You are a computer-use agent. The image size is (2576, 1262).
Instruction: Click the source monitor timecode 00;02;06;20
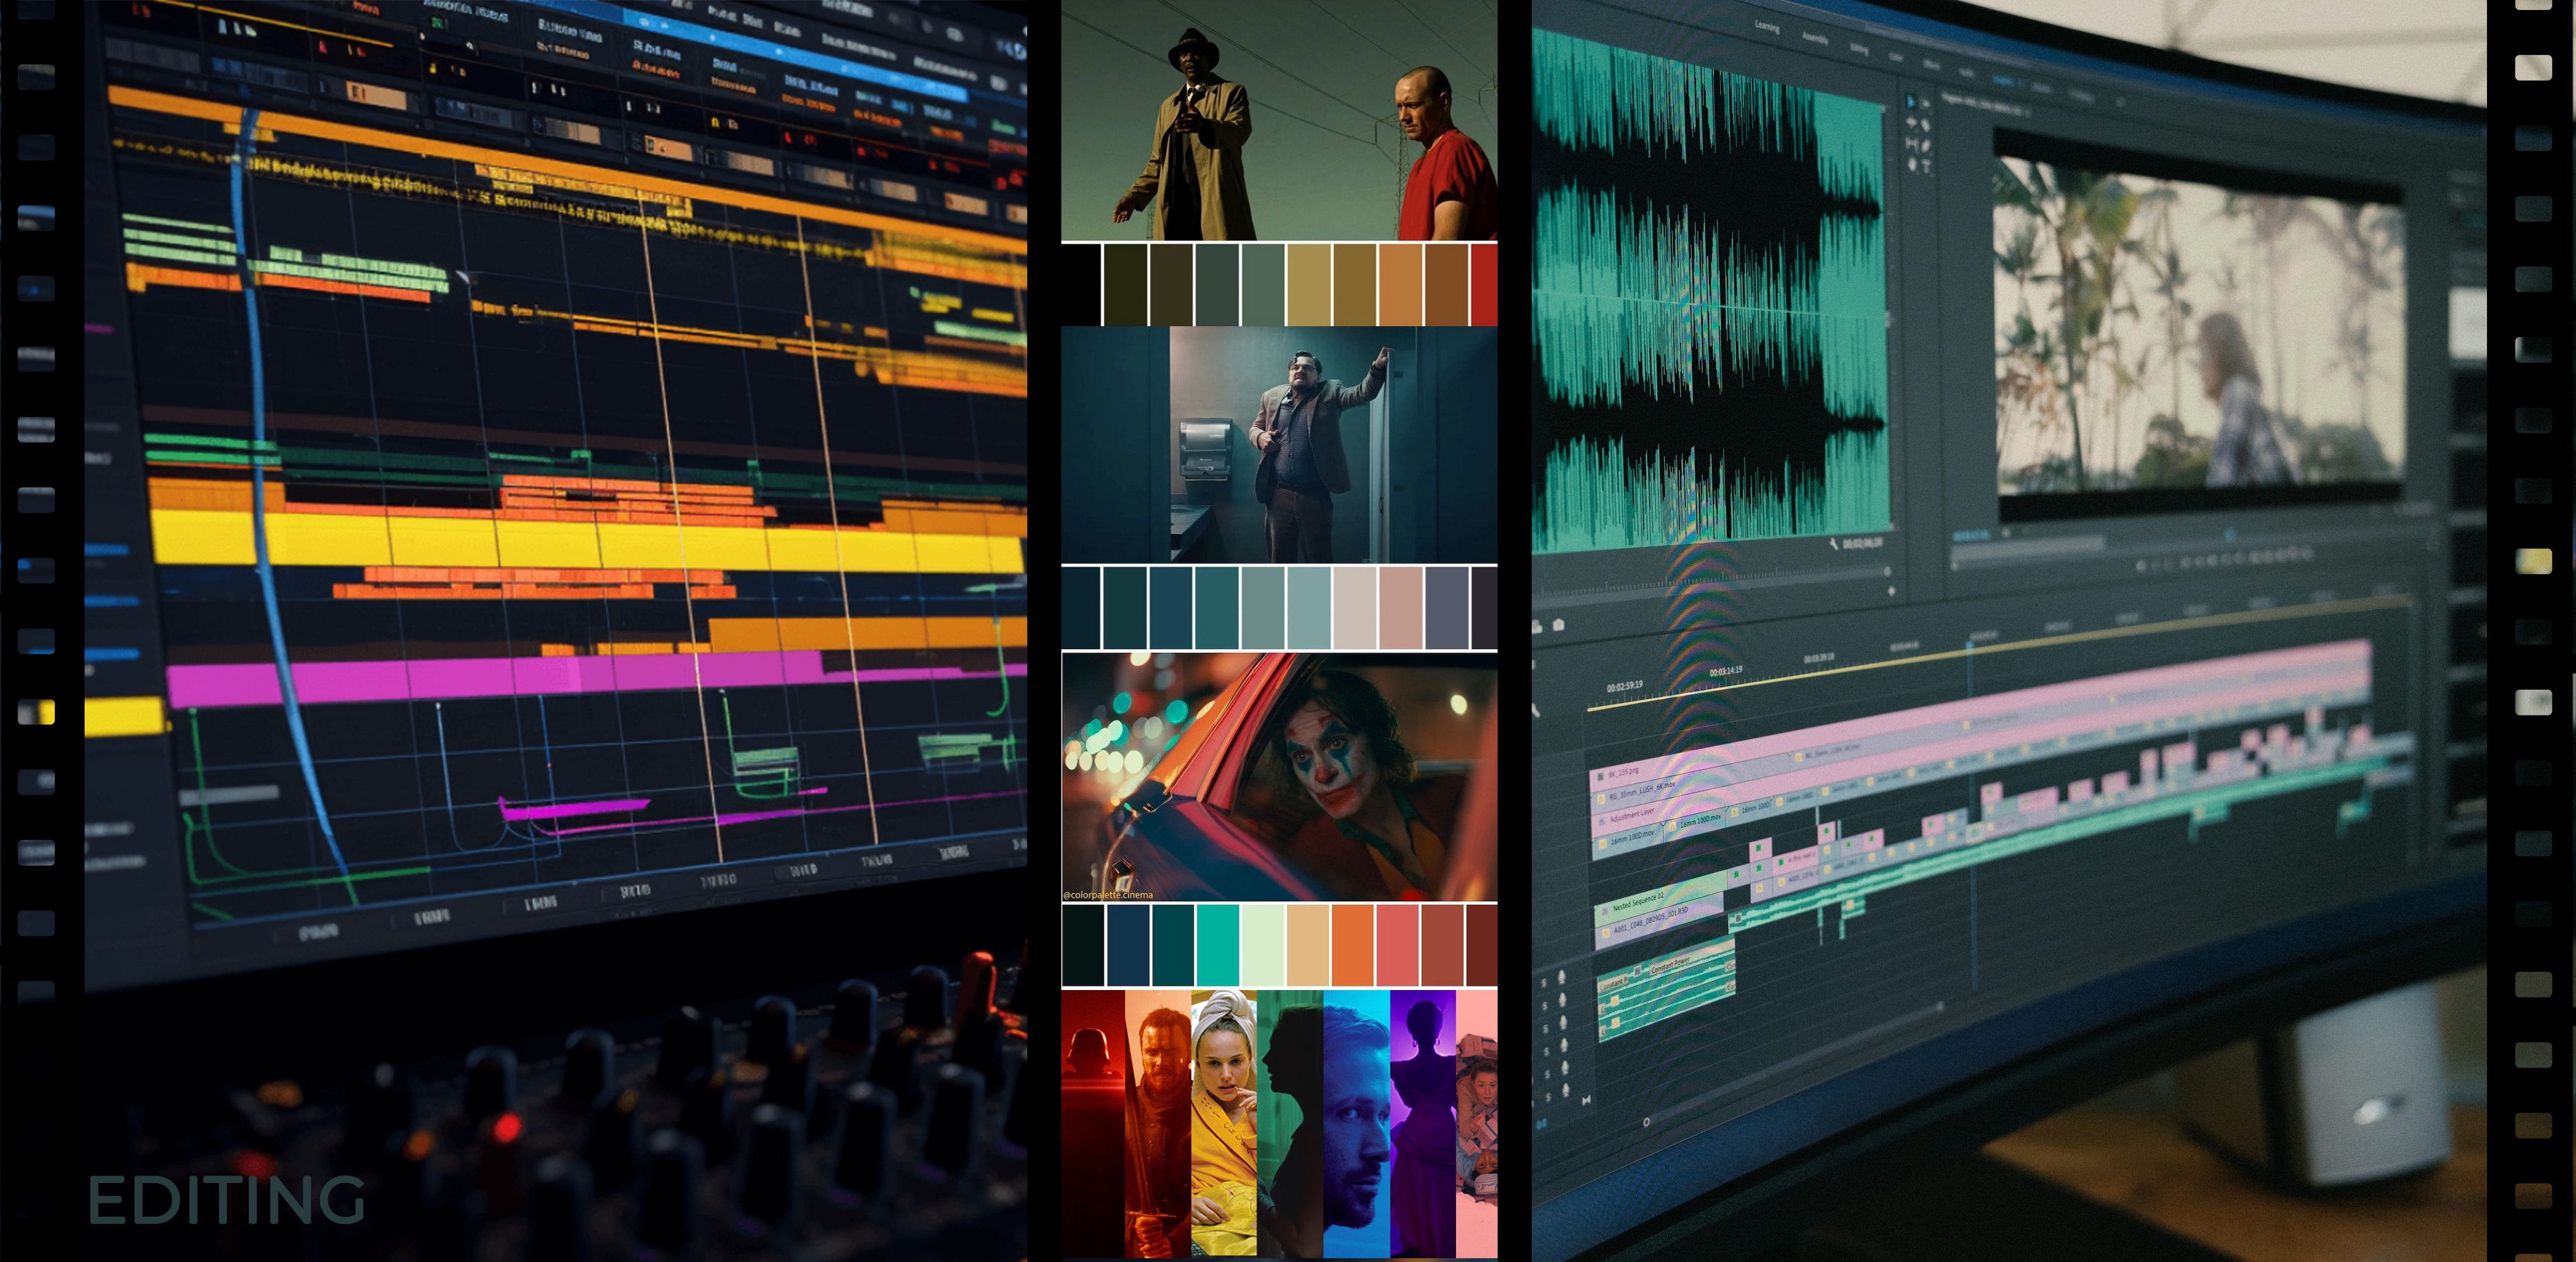pyautogui.click(x=1863, y=543)
